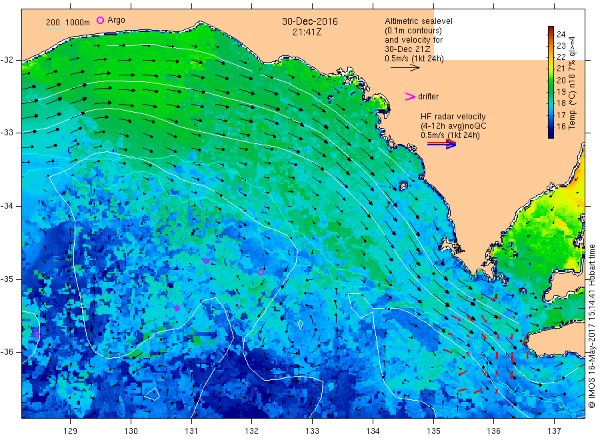Click the Argo float near 132.2E, 34.9S
This screenshot has width=600, height=440.
pos(261,273)
